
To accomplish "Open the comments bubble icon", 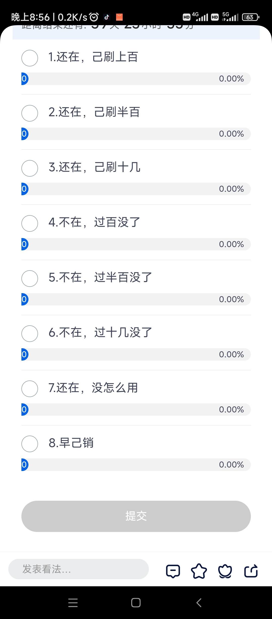I will tap(173, 571).
